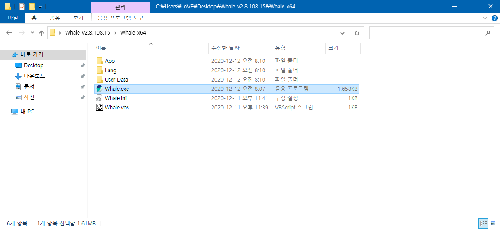Click the Whale.ini settings file icon
This screenshot has height=229, width=500.
coord(100,98)
